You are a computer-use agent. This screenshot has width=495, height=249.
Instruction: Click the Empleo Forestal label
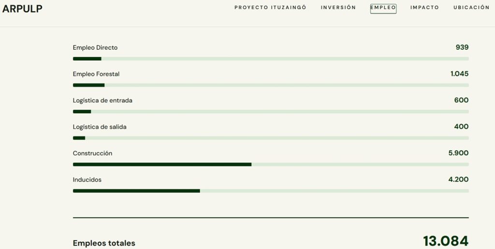click(96, 74)
